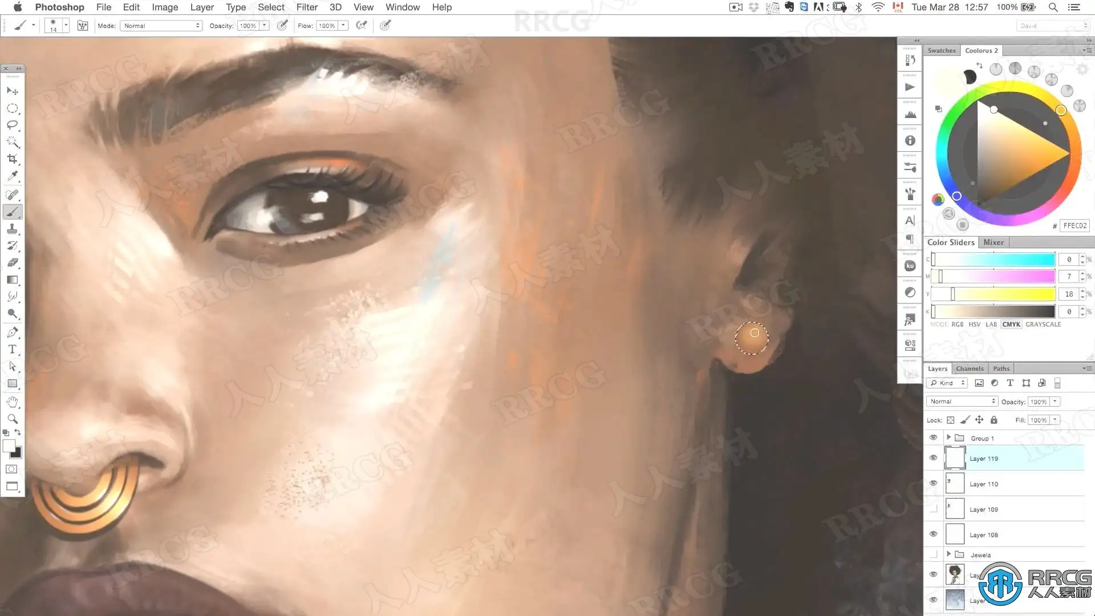This screenshot has height=616, width=1095.
Task: Switch color mode to HSV
Action: tap(974, 324)
